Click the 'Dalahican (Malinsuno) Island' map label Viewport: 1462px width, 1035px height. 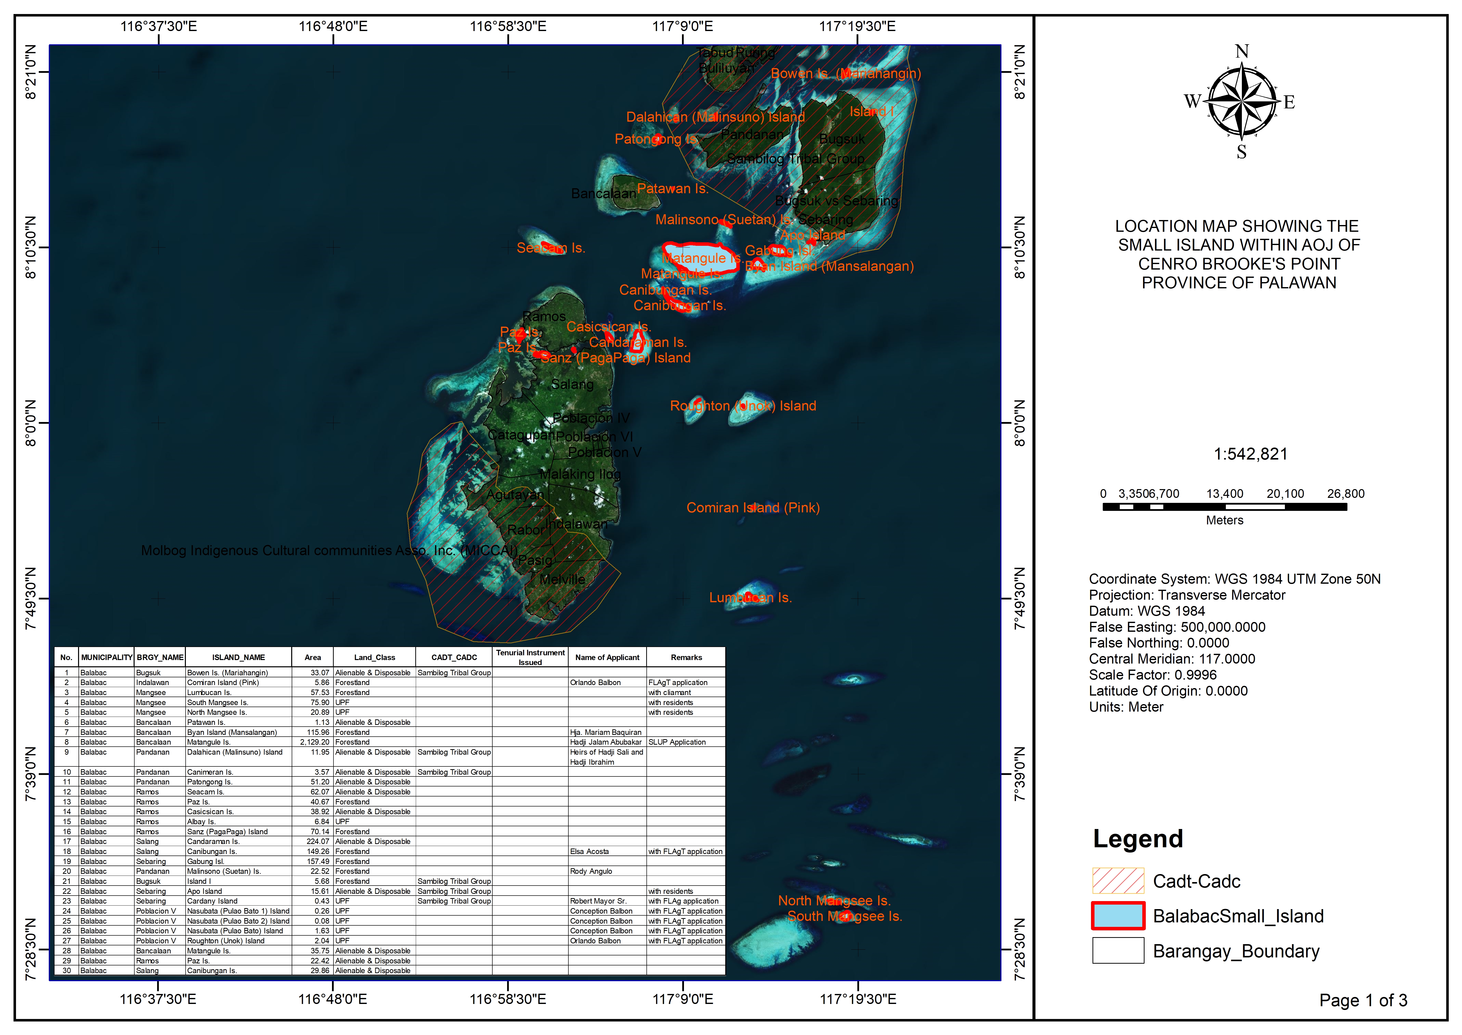click(x=715, y=117)
